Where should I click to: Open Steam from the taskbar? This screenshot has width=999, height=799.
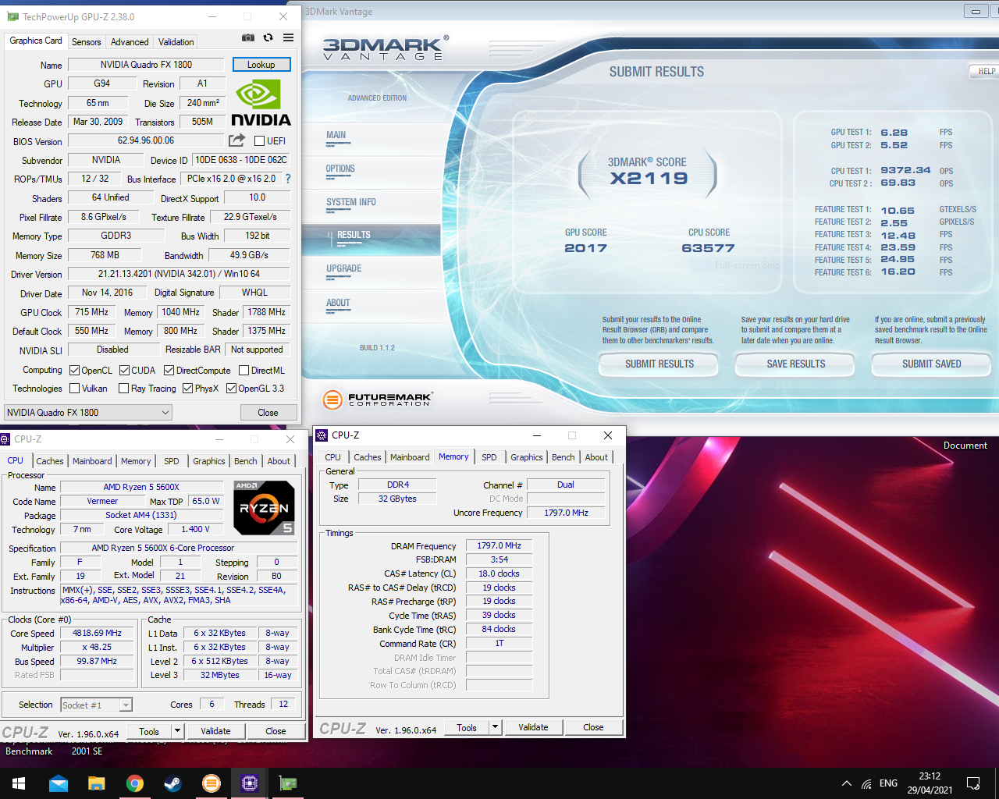tap(173, 783)
